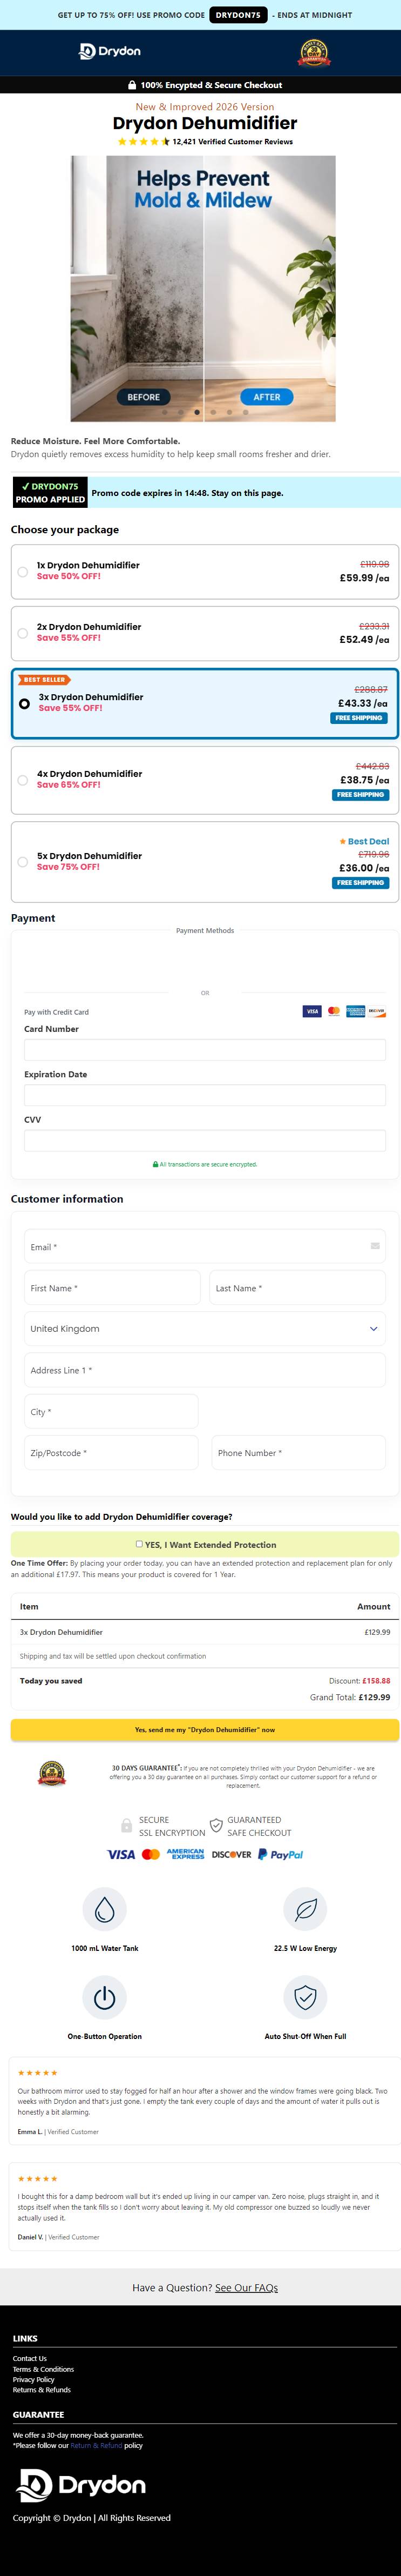Click the Before/After mold product image

[203, 288]
